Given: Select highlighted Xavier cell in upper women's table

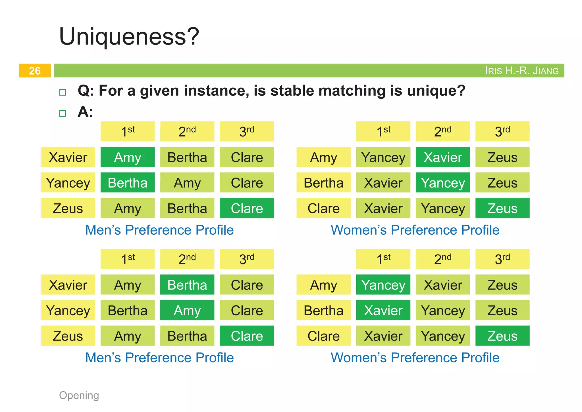Looking at the screenshot, I should pos(443,157).
